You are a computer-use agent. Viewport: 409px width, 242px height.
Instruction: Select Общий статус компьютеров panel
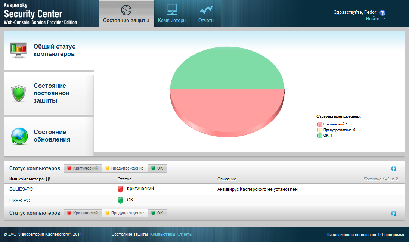click(x=49, y=50)
